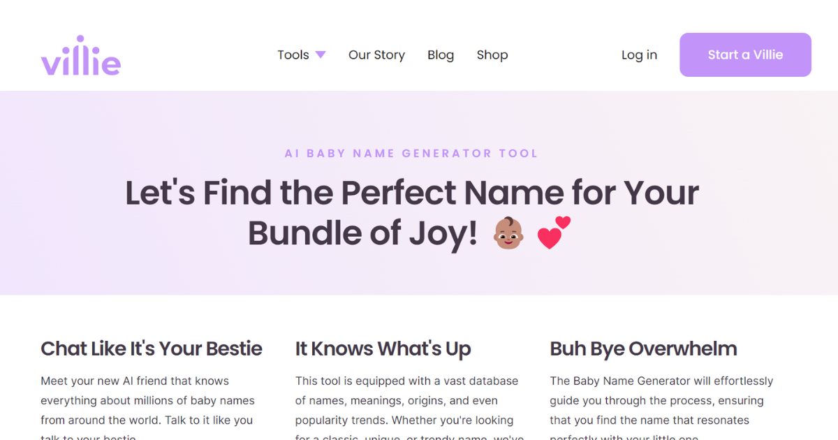The width and height of the screenshot is (838, 440).
Task: Click the downward chevron next to Tools
Action: tap(321, 54)
